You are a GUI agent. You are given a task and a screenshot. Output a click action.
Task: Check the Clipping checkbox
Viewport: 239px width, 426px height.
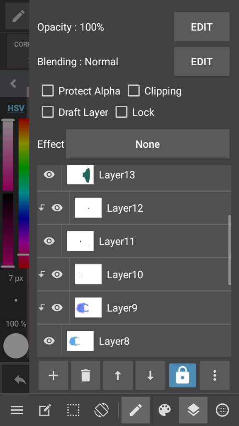[134, 91]
